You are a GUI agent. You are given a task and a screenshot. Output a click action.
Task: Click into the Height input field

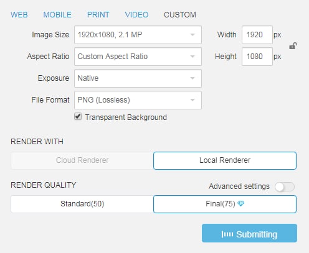pos(257,57)
